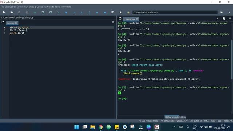The height and width of the screenshot is (131, 233).
Task: Open the Run menu
Action: coord(26,7)
